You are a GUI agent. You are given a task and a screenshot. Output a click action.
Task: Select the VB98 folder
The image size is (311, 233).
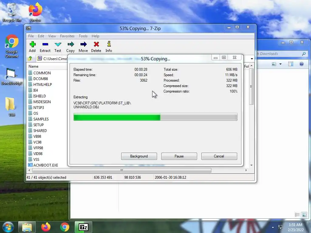pos(35,136)
